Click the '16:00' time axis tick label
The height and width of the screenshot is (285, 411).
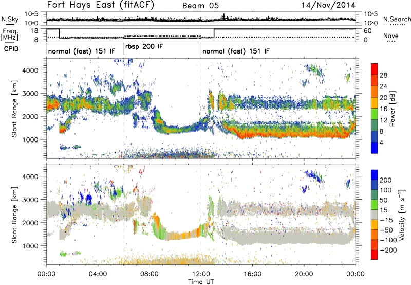pos(252,274)
